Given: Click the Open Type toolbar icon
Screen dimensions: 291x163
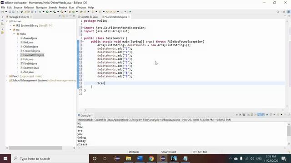Looking at the screenshot, I should click(x=81, y=12).
